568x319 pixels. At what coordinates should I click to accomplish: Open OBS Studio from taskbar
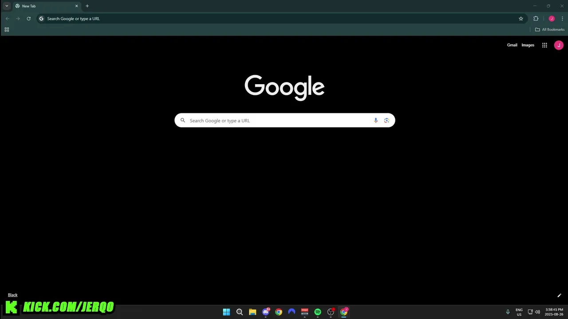pyautogui.click(x=331, y=312)
